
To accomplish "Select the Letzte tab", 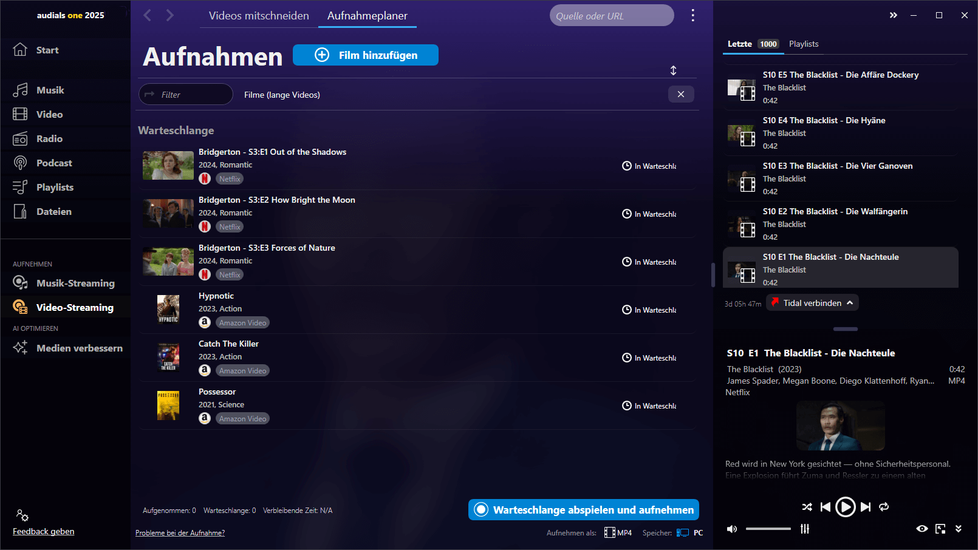I will [x=753, y=44].
